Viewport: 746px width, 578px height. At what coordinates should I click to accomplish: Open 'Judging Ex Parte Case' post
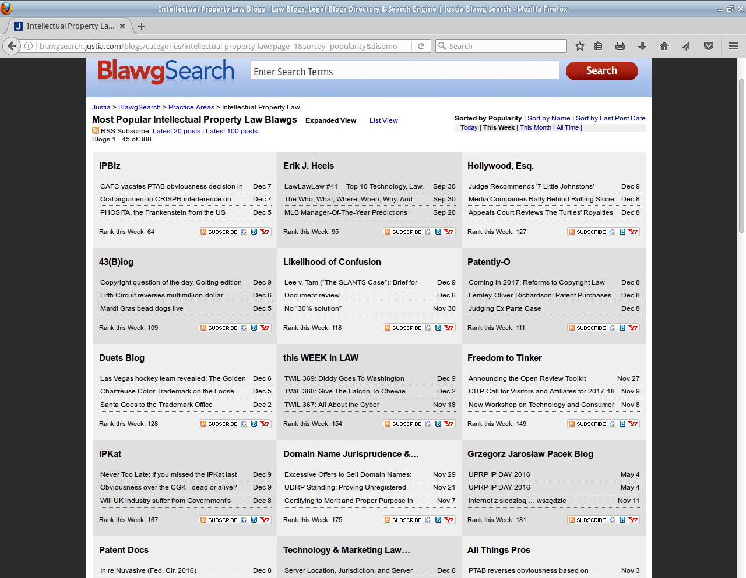(x=505, y=308)
